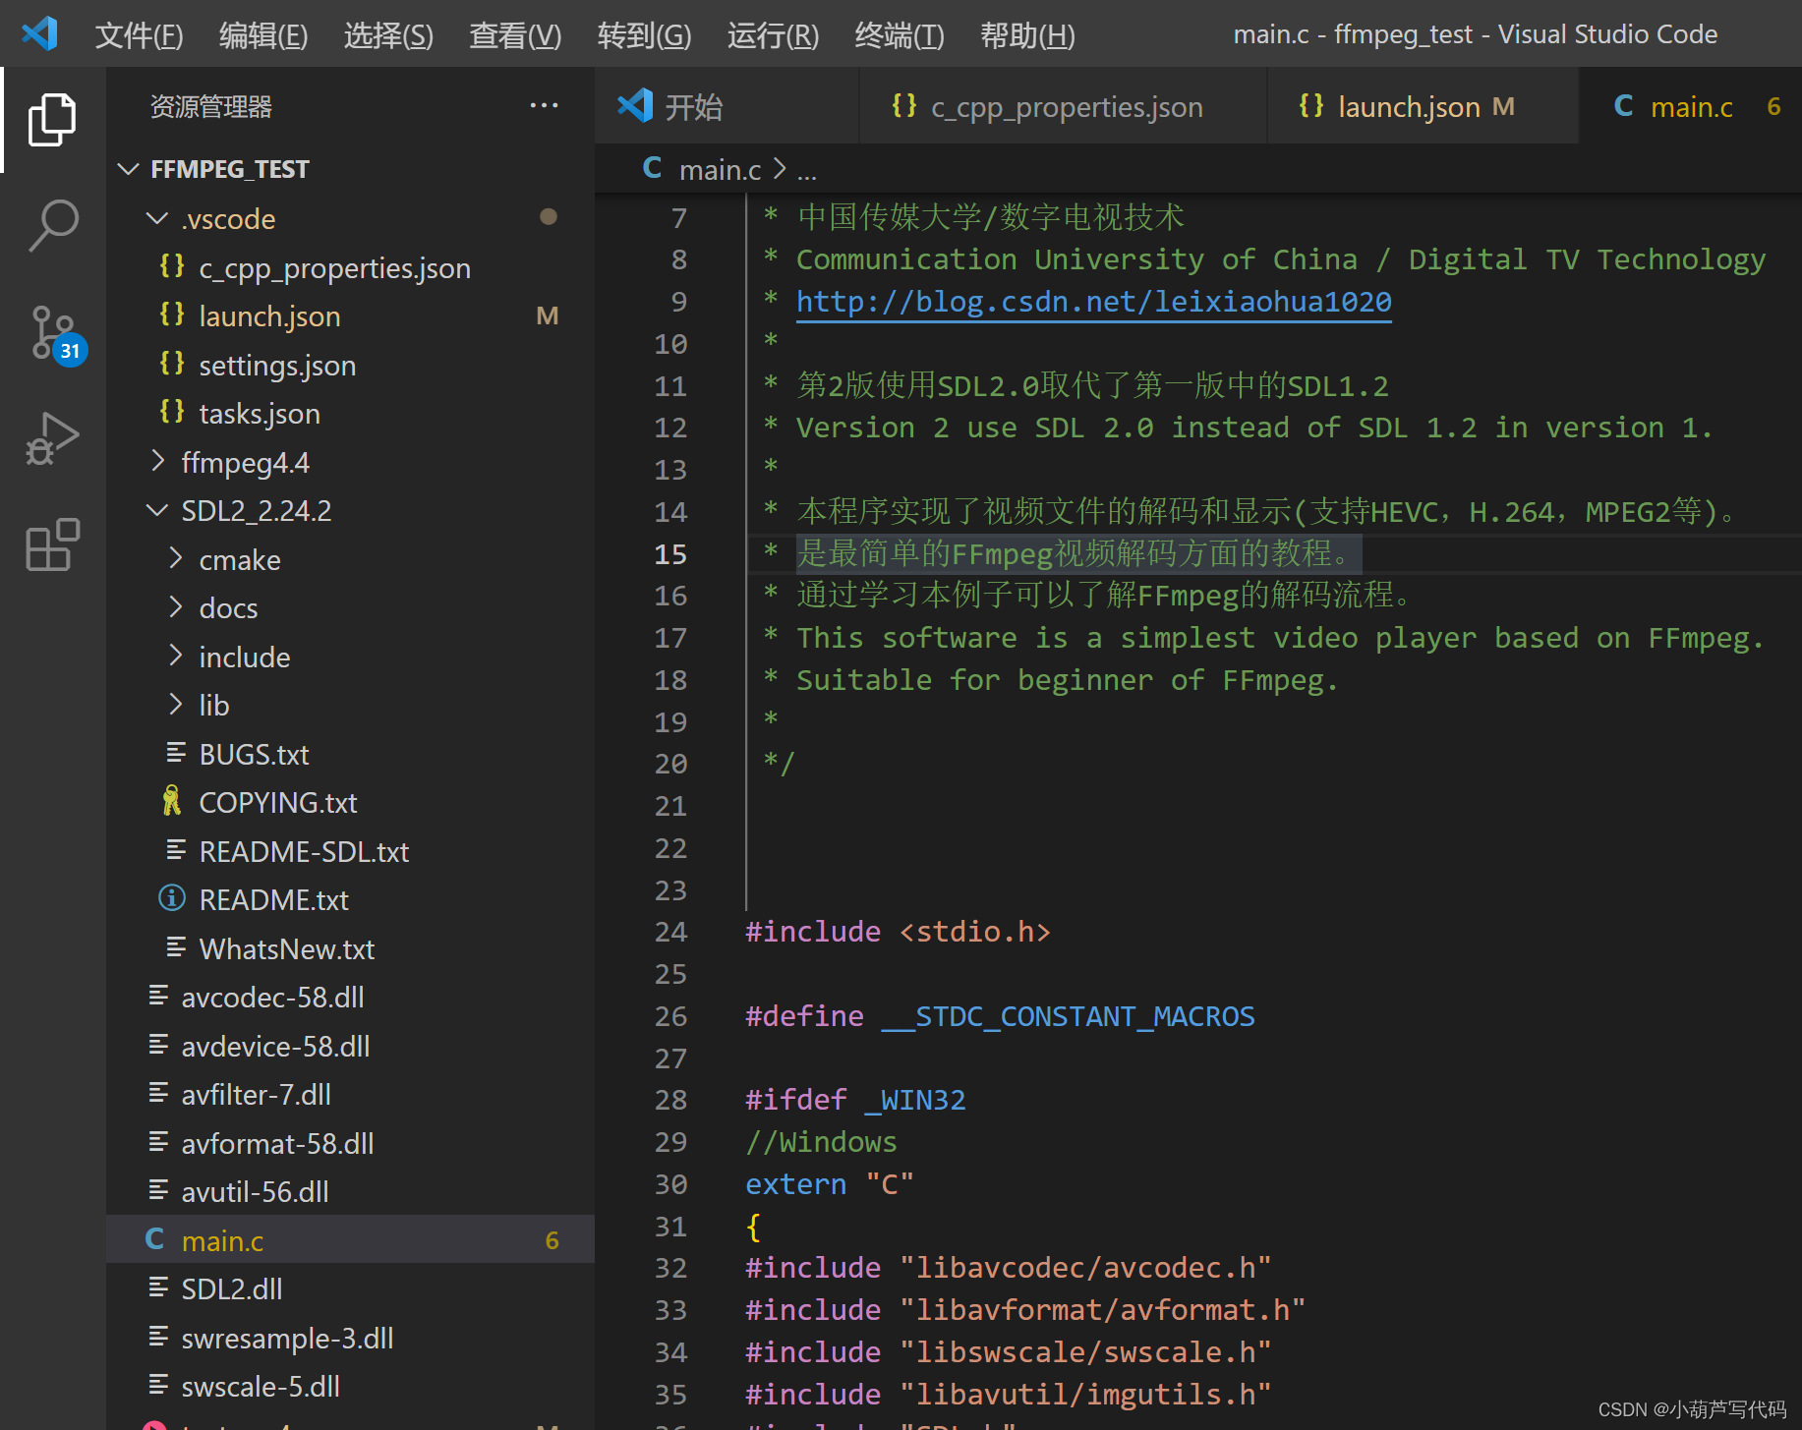This screenshot has width=1802, height=1430.
Task: Switch to the launch.json tab
Action: point(1408,106)
